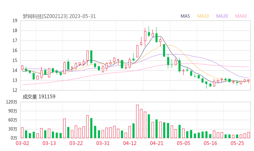Screen dimensions: 254x151
Task: Click the price axis value 12
Action: tap(15, 90)
